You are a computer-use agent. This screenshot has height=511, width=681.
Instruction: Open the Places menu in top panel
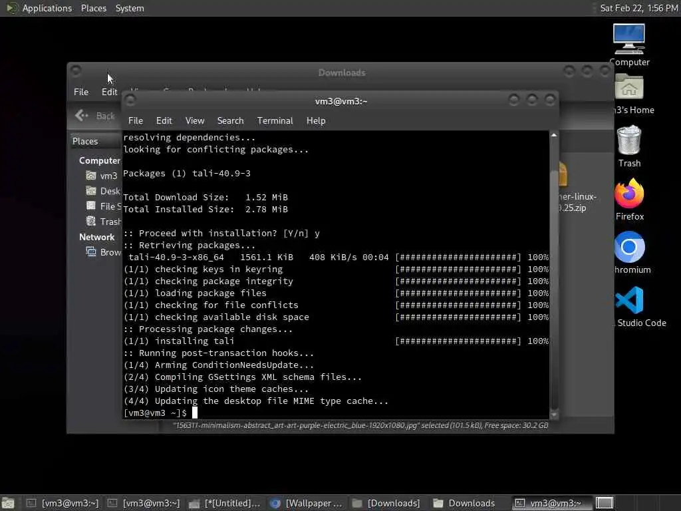[93, 8]
